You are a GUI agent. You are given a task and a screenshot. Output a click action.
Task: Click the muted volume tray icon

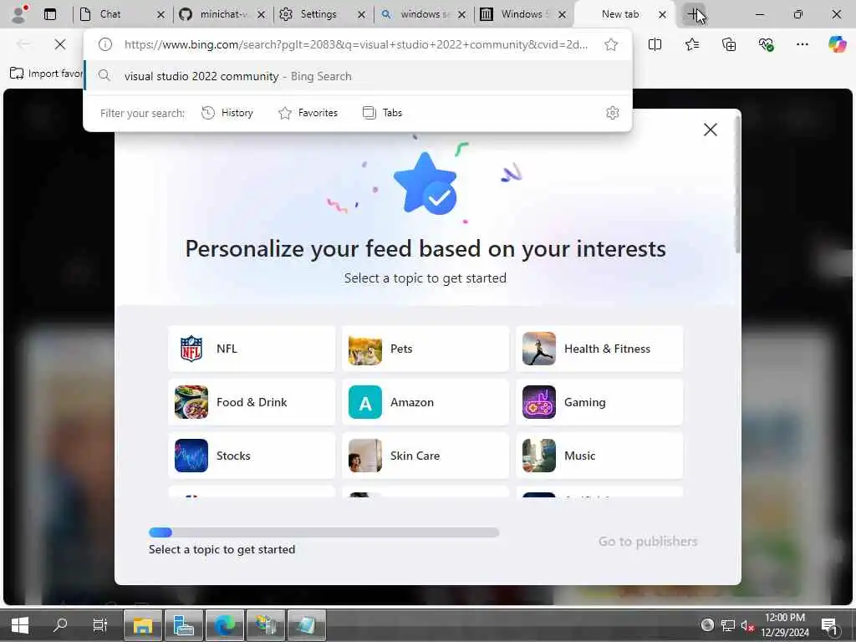(x=747, y=625)
